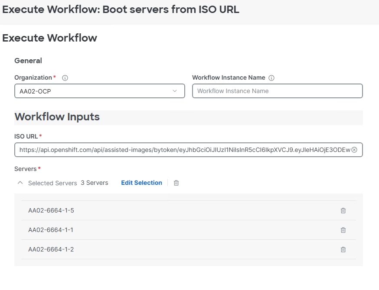Click the 'Organization' field label
This screenshot has width=379, height=290.
point(33,77)
